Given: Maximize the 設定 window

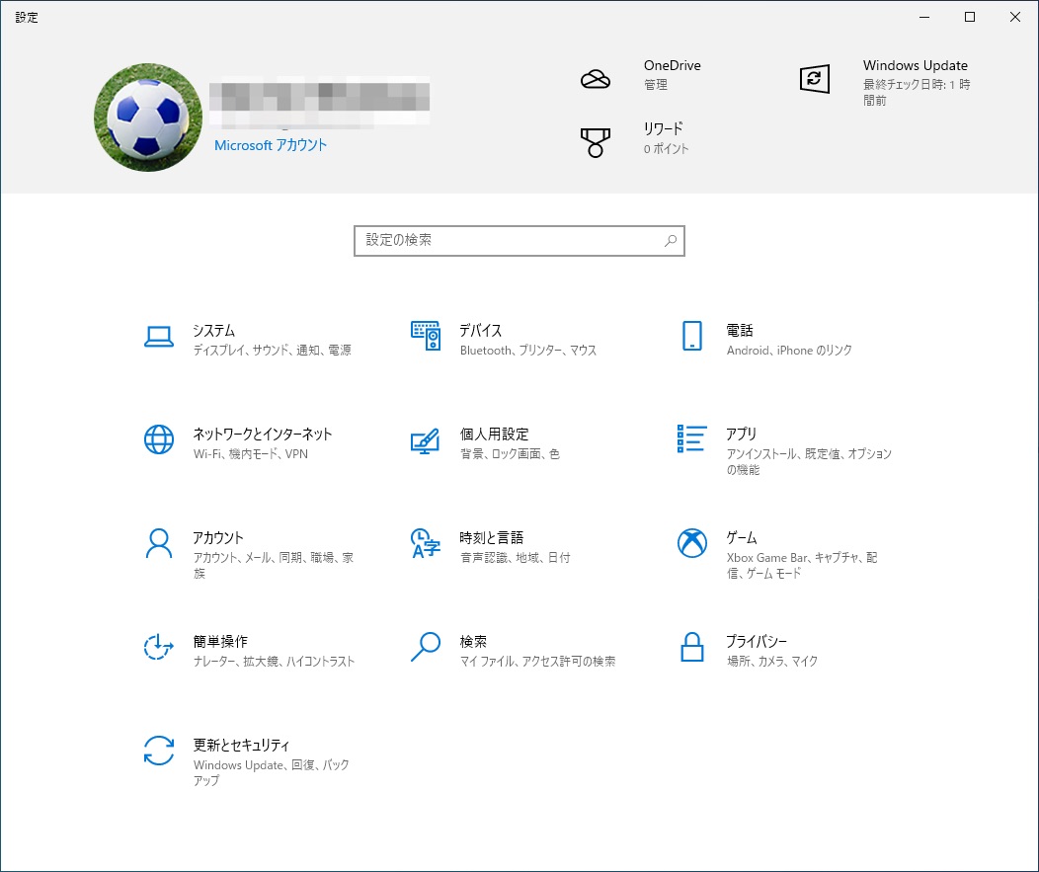Looking at the screenshot, I should click(970, 17).
